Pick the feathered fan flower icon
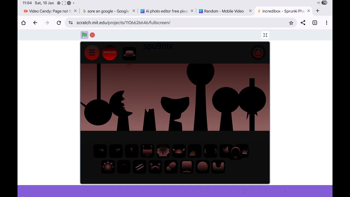This screenshot has height=197, width=350. click(163, 151)
